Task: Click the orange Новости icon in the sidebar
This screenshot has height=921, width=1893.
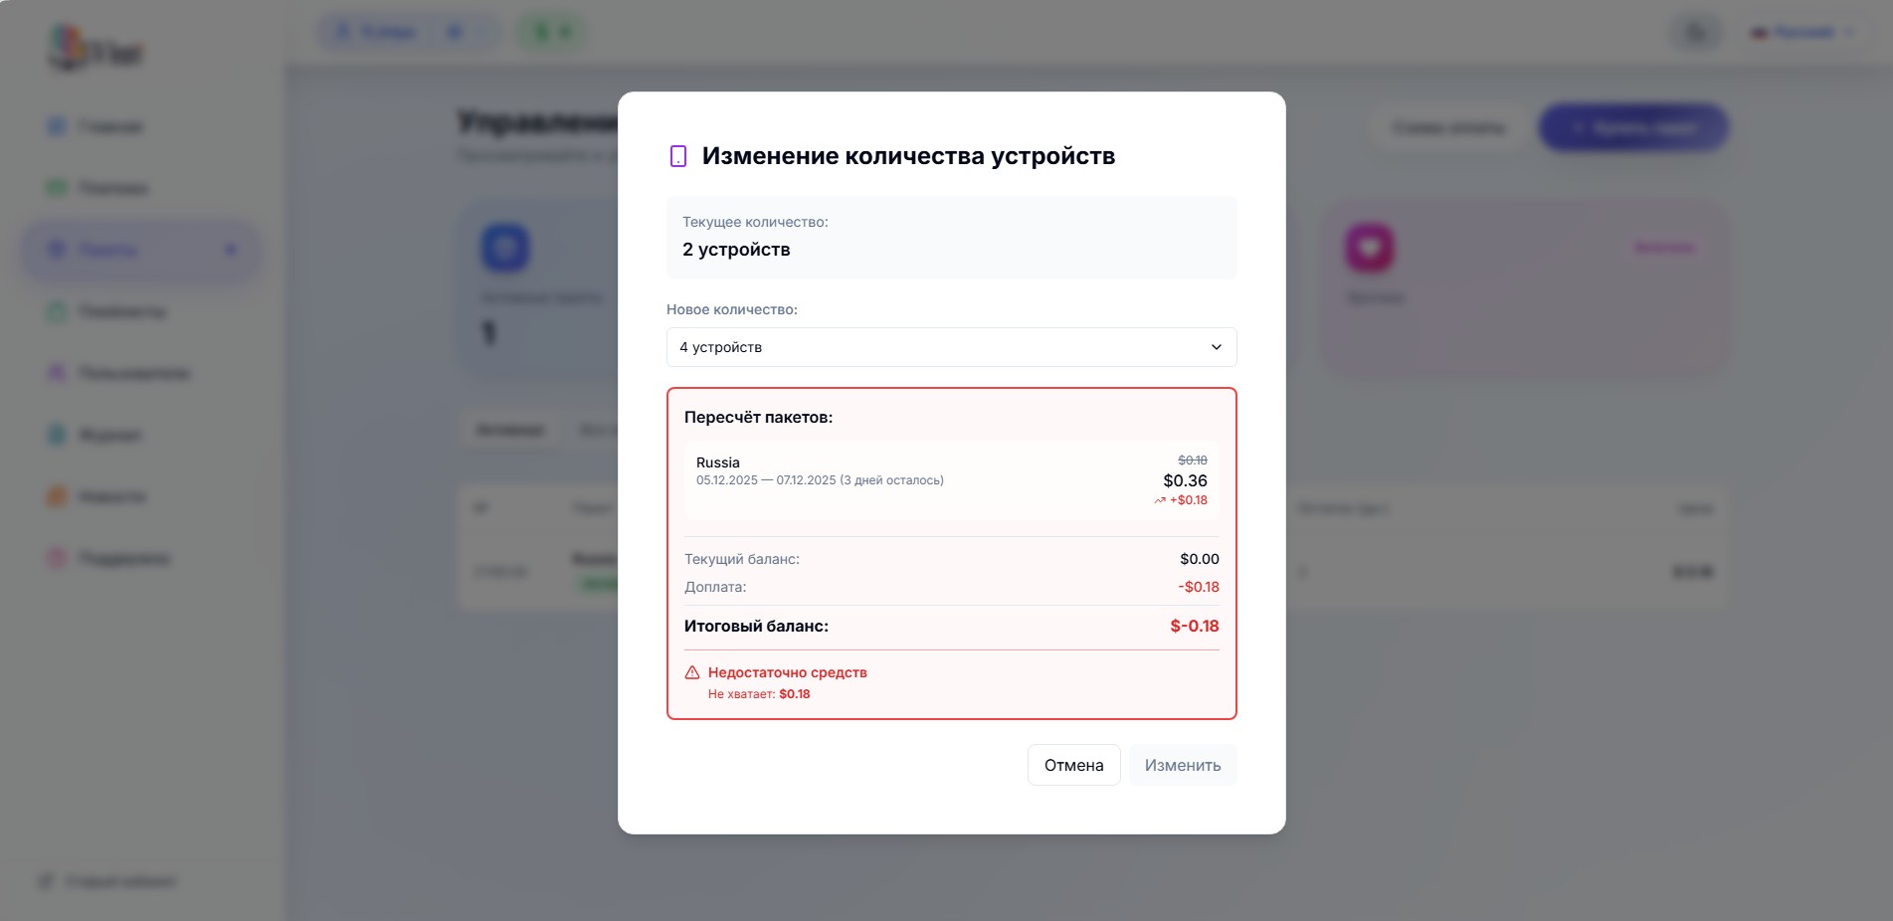Action: point(57,496)
